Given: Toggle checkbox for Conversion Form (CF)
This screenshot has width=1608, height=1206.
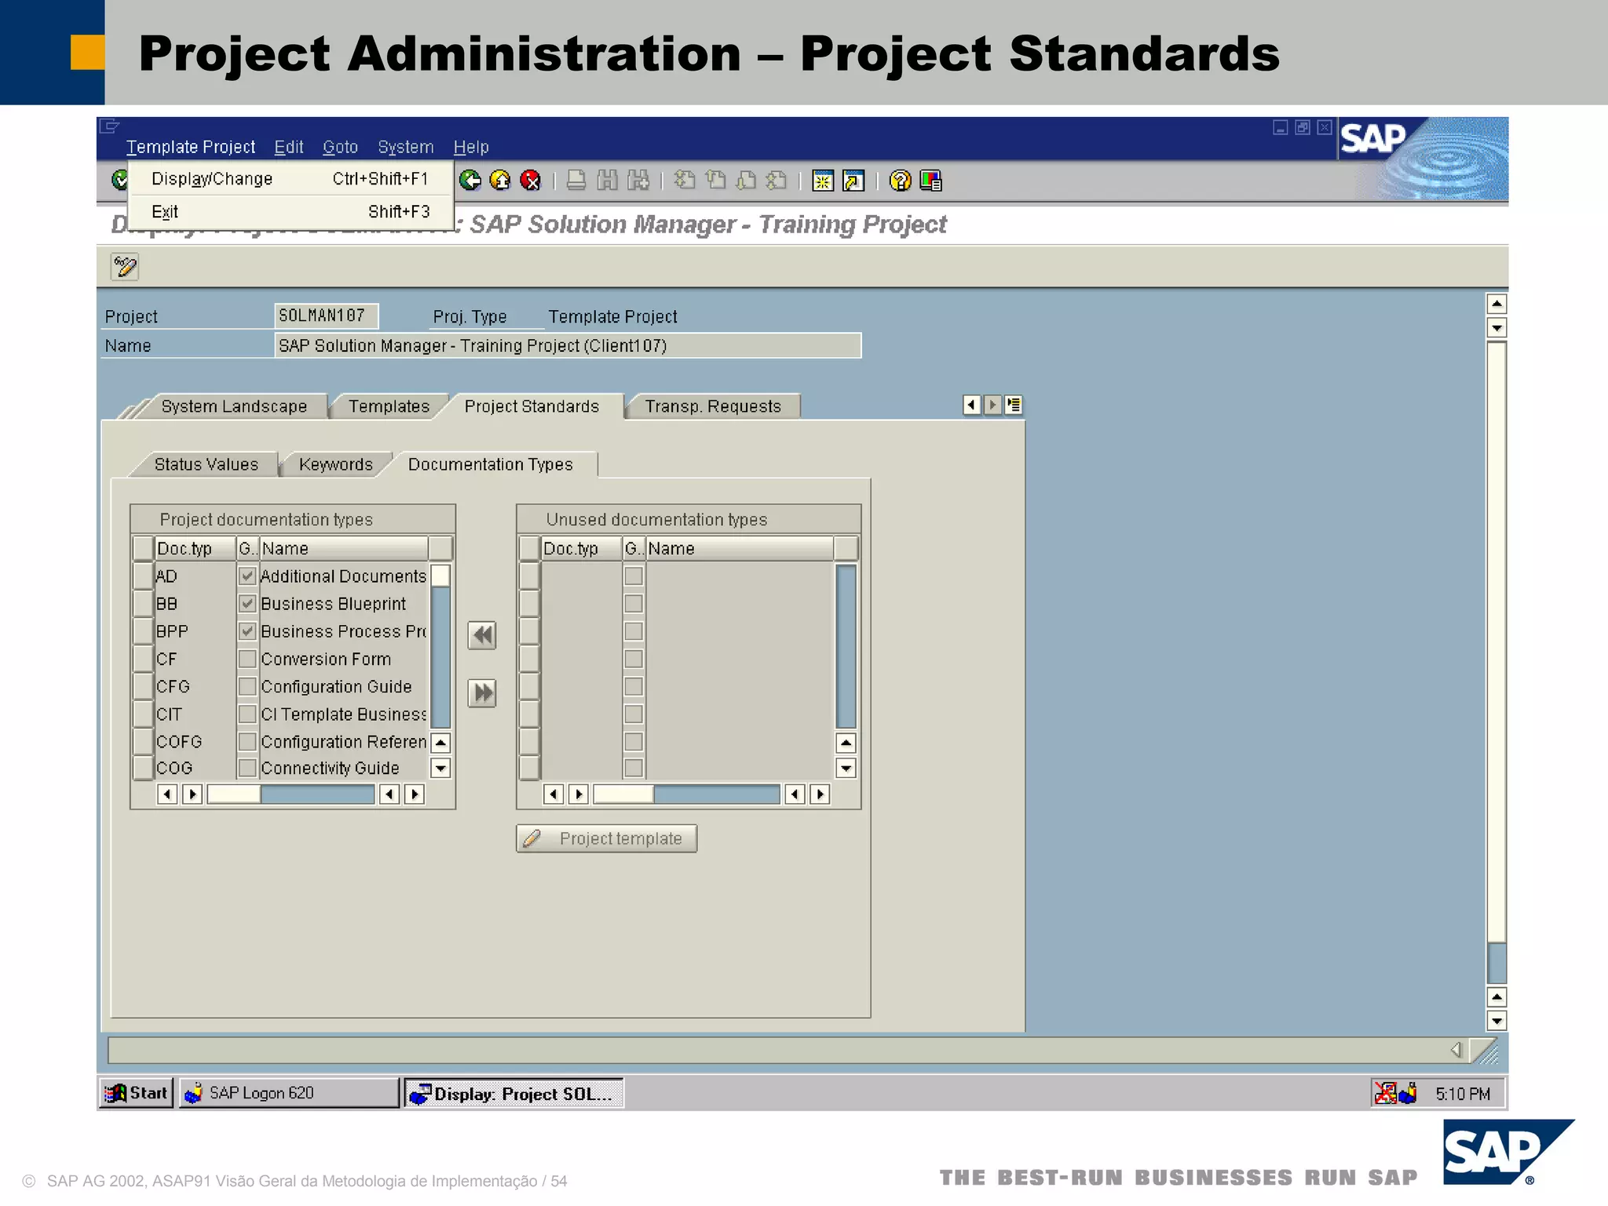Looking at the screenshot, I should pyautogui.click(x=247, y=659).
